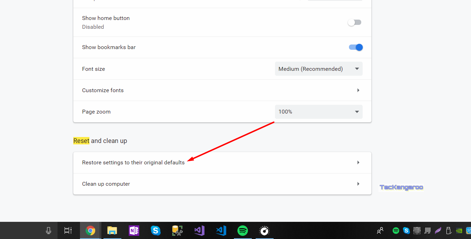Open the speedometer gauge app icon

(264, 231)
